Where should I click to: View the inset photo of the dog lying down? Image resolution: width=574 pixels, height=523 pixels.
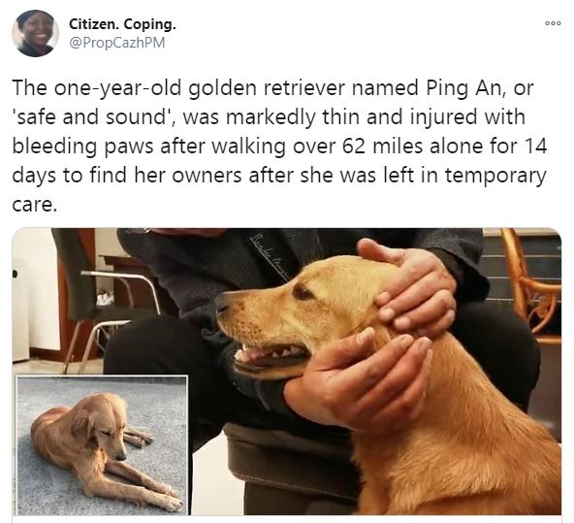pos(102,445)
